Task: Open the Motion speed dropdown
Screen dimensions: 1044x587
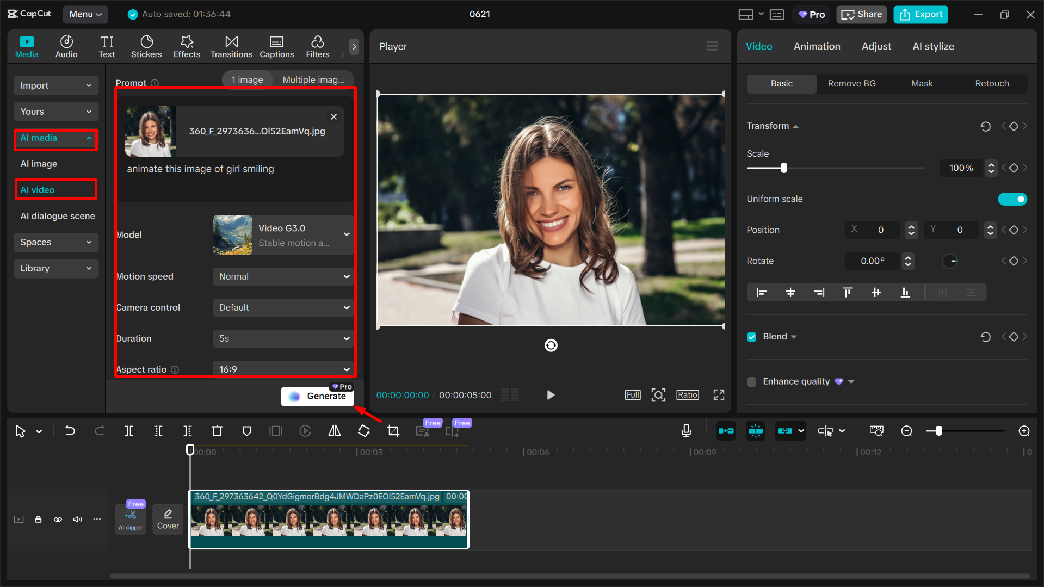Action: pos(282,276)
